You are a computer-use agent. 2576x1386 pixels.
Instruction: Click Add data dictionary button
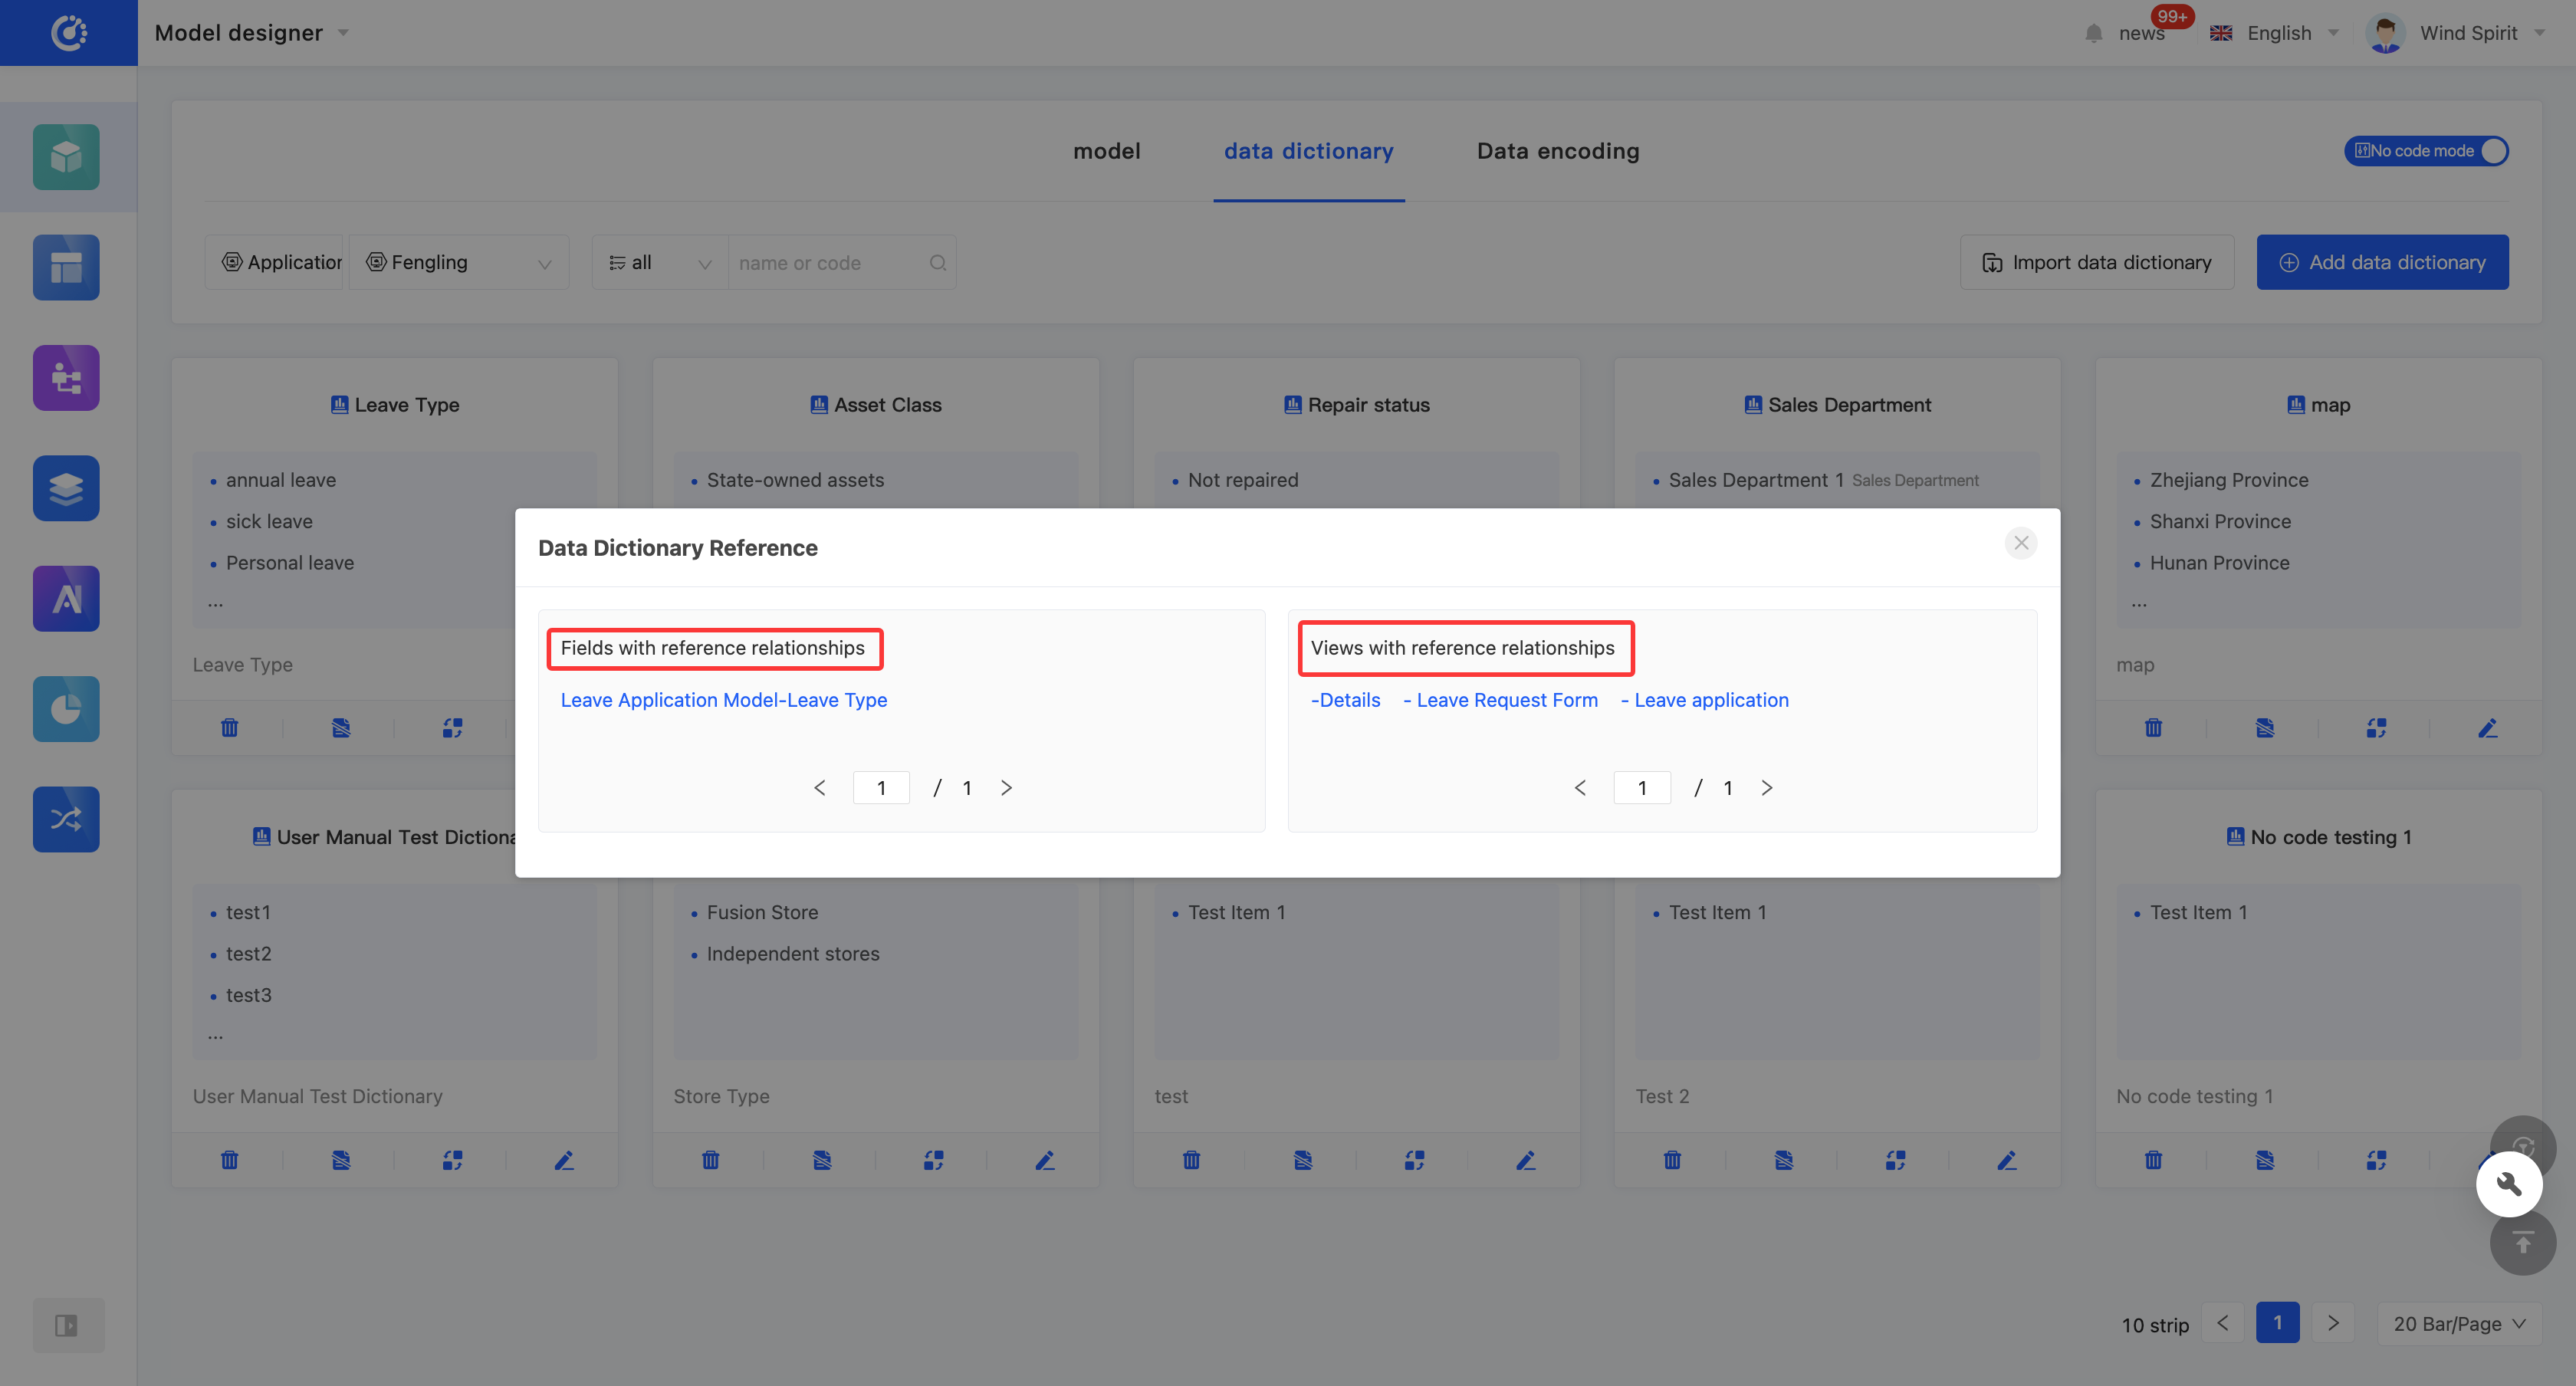[x=2381, y=262]
